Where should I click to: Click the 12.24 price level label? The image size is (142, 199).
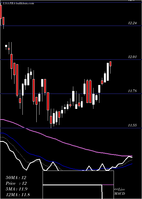pyautogui.click(x=132, y=23)
